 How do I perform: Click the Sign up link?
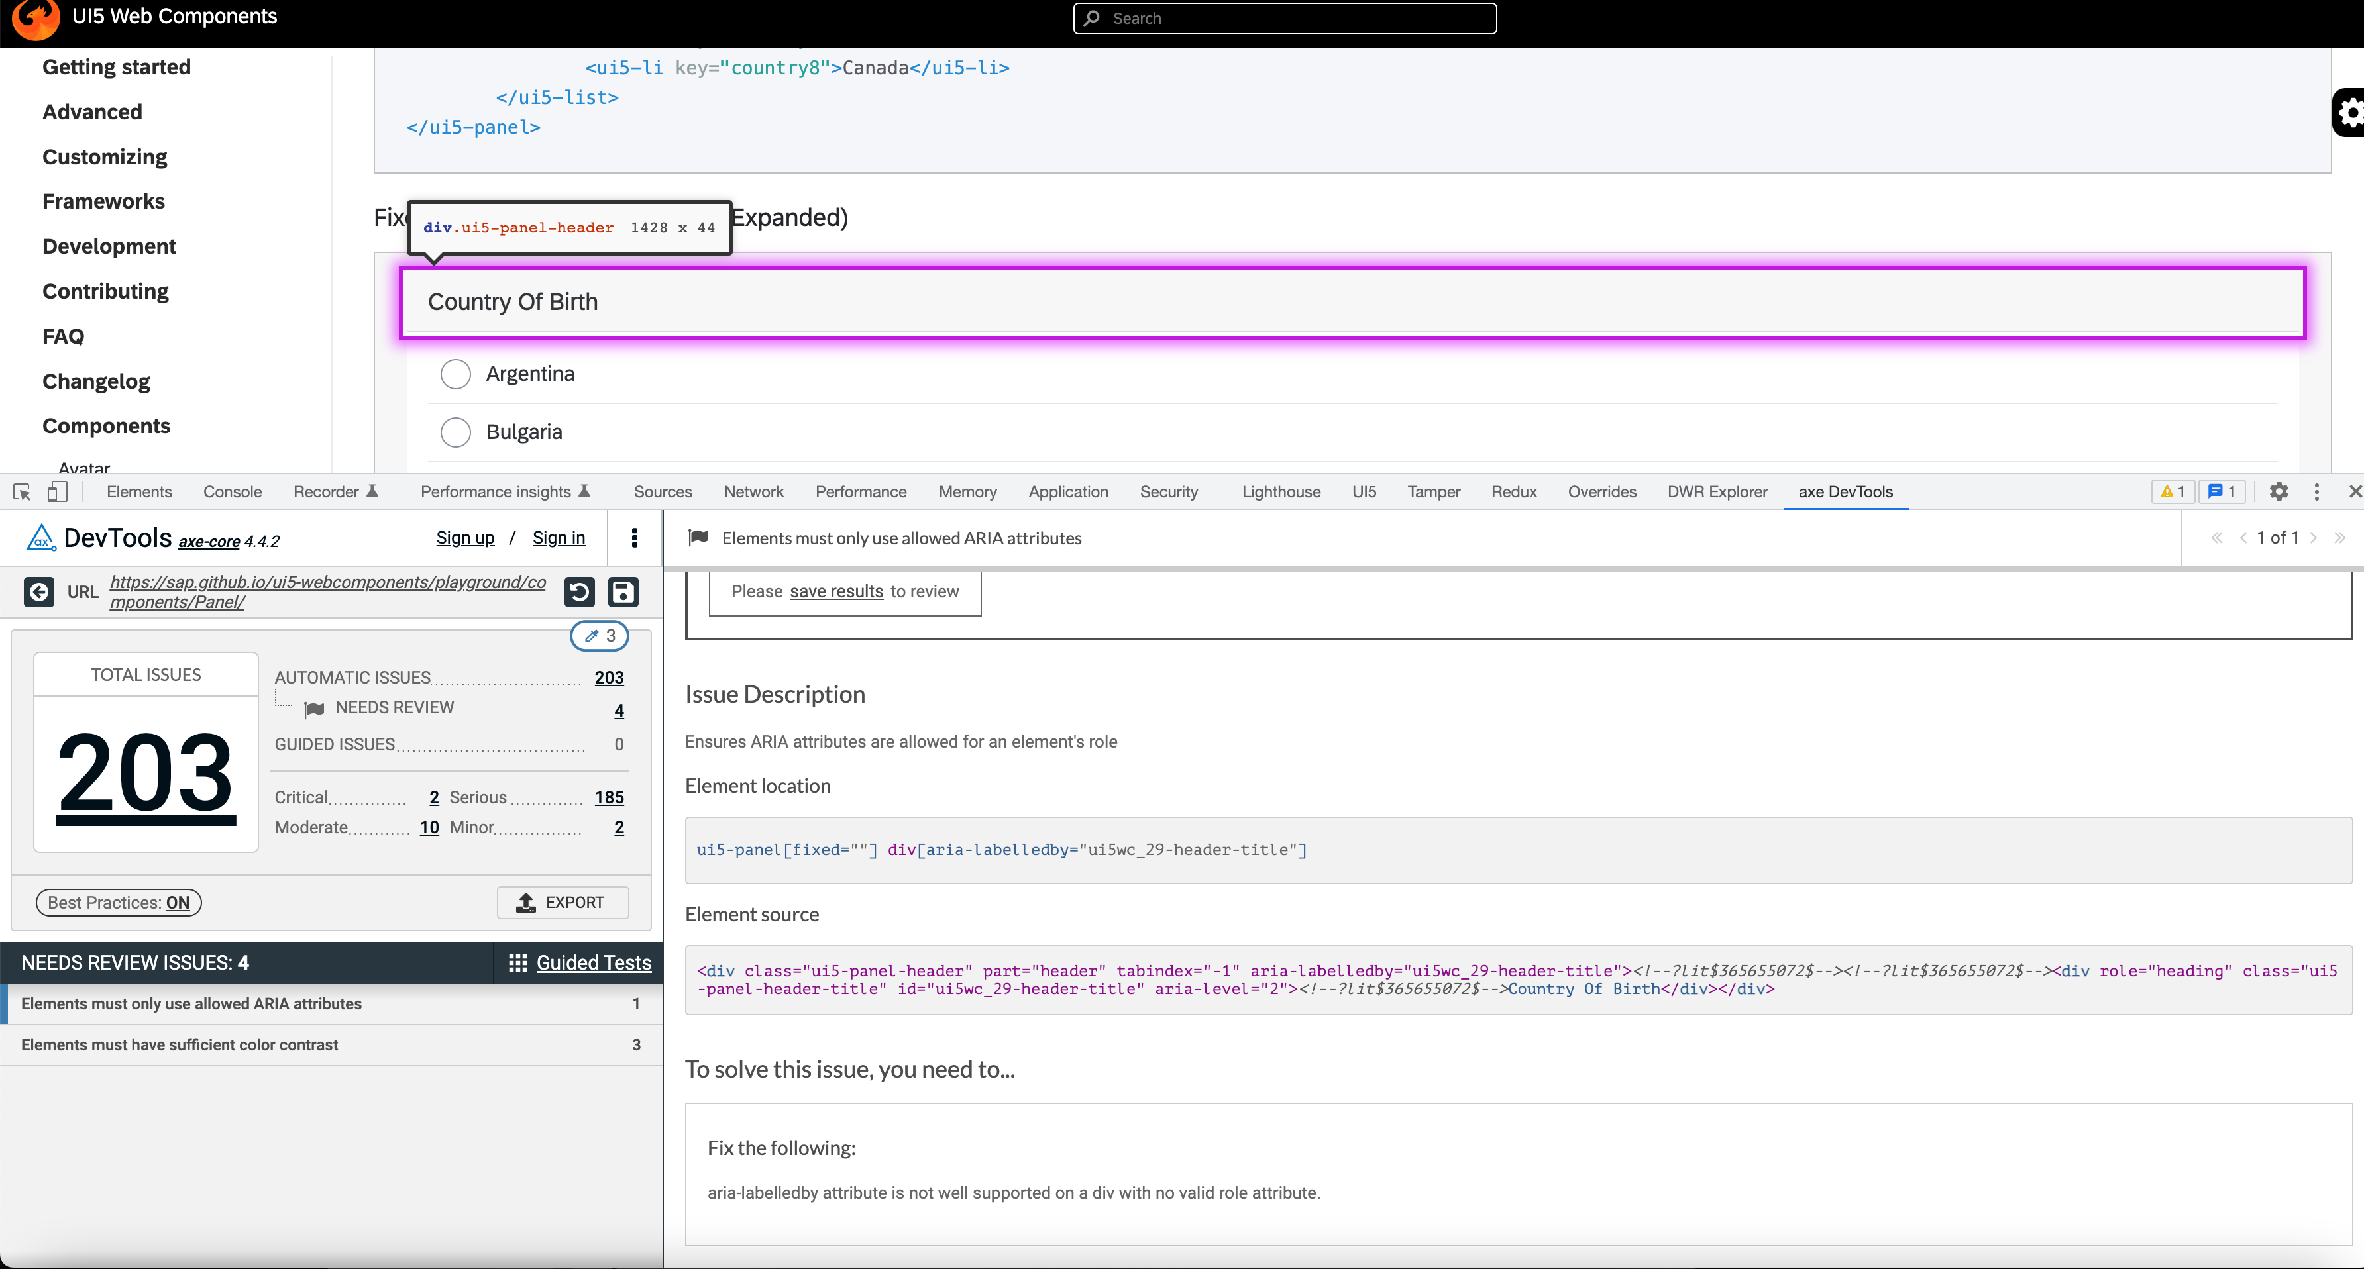(464, 538)
